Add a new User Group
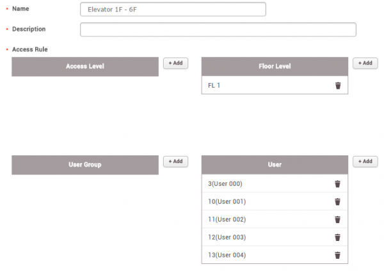 [x=175, y=162]
